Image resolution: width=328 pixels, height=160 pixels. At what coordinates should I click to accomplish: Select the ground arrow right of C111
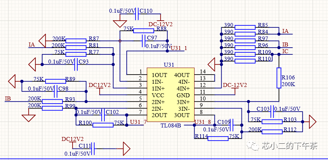[x=126, y=149]
